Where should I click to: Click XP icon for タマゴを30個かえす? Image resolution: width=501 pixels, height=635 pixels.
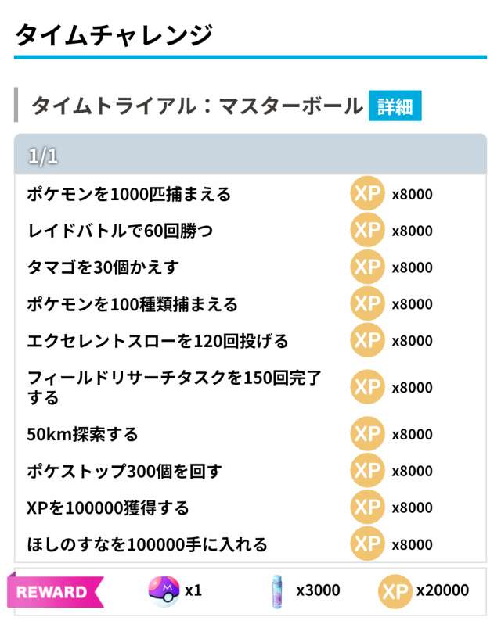coord(367,267)
